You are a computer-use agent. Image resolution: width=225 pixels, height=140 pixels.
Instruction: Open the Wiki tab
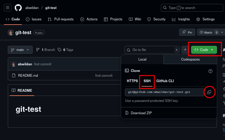point(135,19)
